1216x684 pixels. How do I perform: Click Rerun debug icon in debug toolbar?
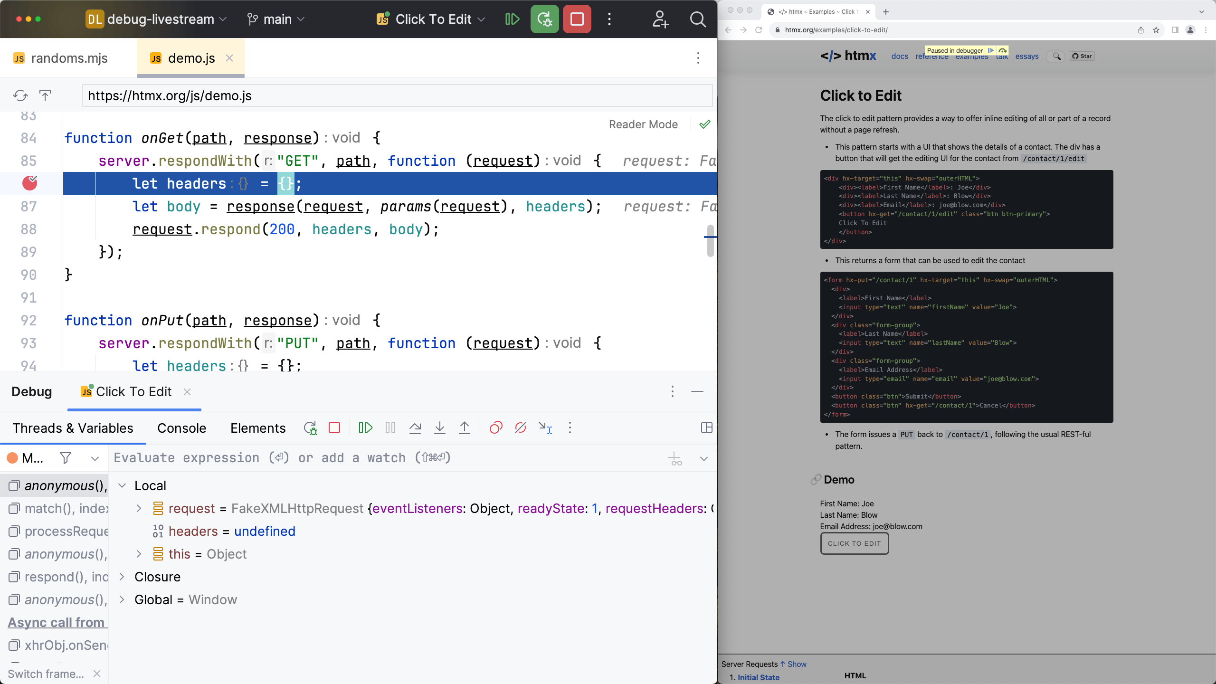310,428
